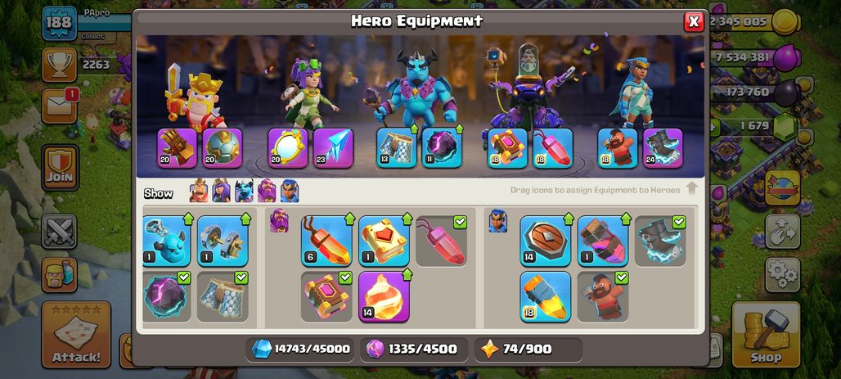Select the Royal Gem equipment level 6
The height and width of the screenshot is (379, 841).
point(326,241)
